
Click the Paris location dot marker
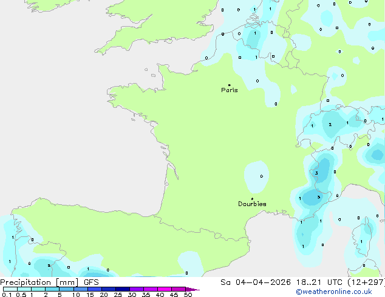click(x=230, y=85)
